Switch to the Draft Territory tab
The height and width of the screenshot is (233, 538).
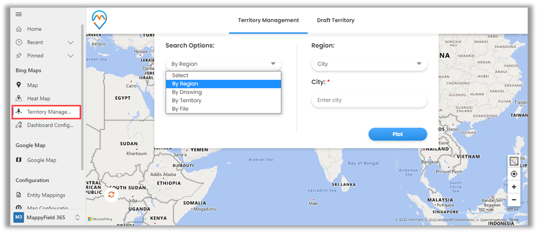click(335, 20)
